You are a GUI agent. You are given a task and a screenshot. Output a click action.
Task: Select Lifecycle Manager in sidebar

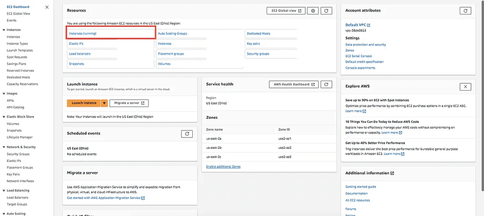20,137
